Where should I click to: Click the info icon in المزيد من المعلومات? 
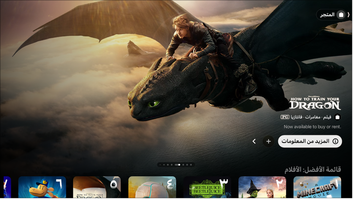[x=335, y=141]
